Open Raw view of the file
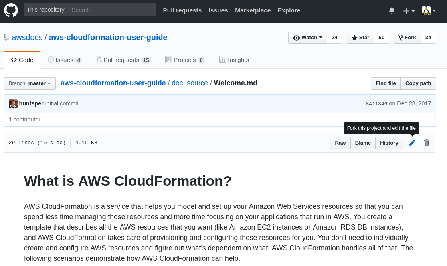Screen dimensions: 447x266 click(340, 143)
